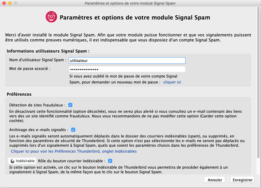
Task: Focus the Mot de passe associé field
Action: point(127,69)
